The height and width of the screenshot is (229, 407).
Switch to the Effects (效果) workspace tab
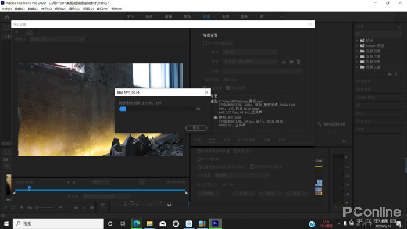[206, 17]
